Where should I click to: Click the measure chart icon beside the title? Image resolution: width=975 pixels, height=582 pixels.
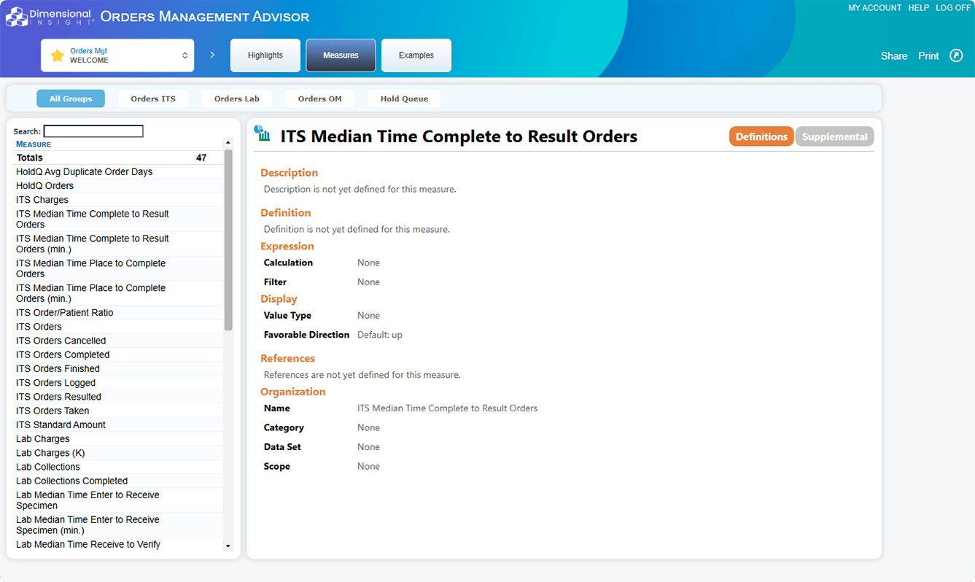pos(262,133)
